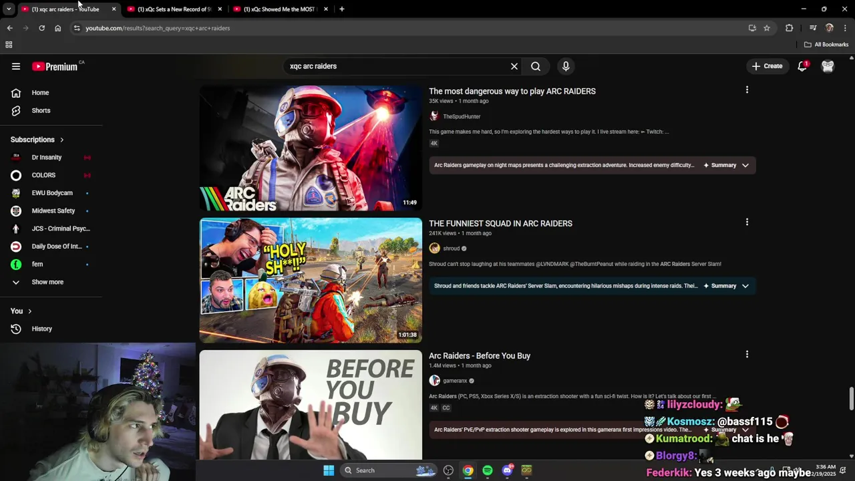Open the YouTube hamburger guide menu
855x481 pixels.
point(16,66)
